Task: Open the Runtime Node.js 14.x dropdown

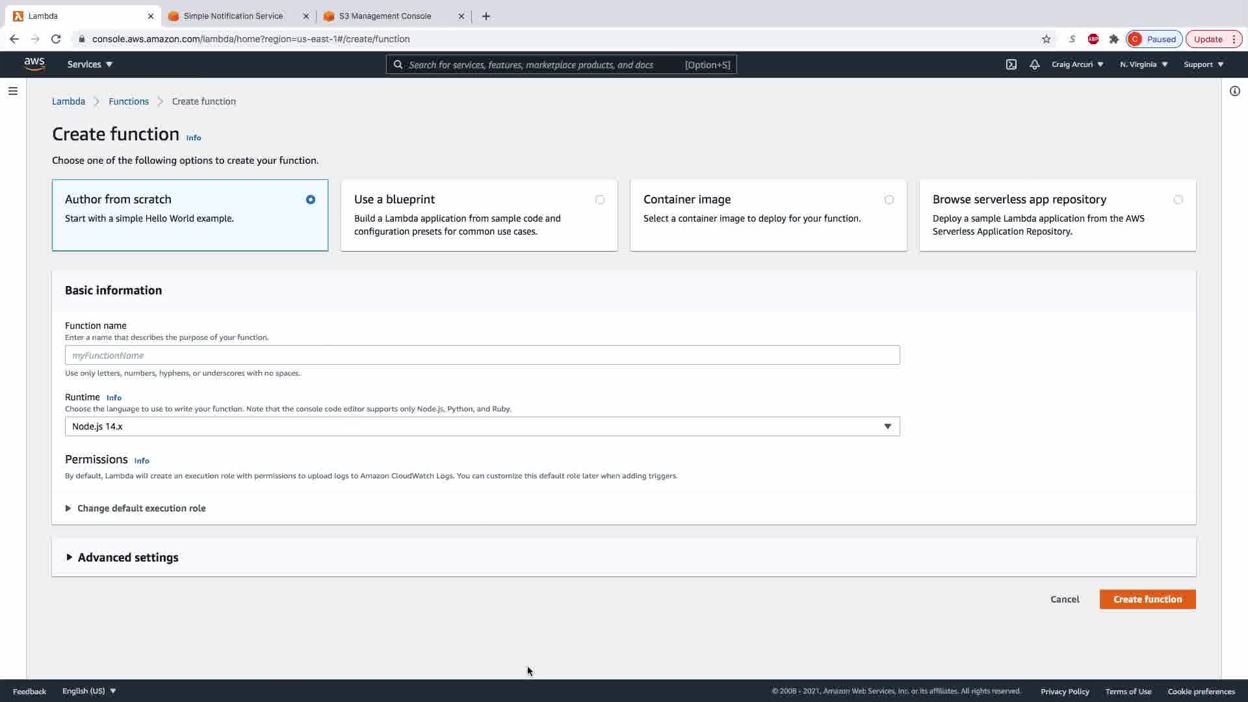Action: (482, 426)
